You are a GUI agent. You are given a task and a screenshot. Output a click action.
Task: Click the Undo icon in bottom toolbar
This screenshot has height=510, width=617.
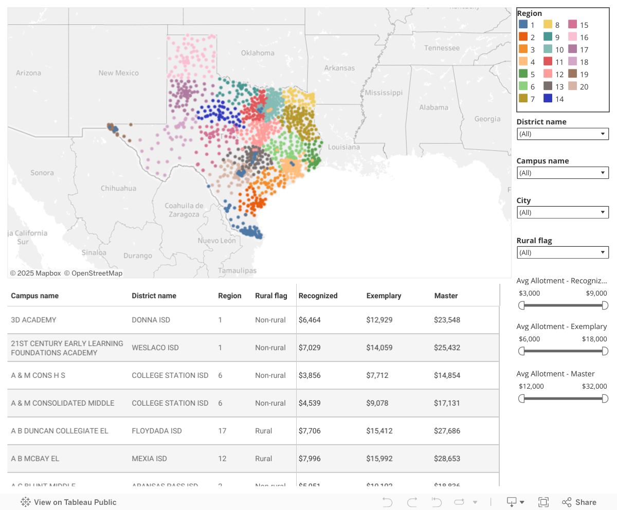(x=387, y=502)
